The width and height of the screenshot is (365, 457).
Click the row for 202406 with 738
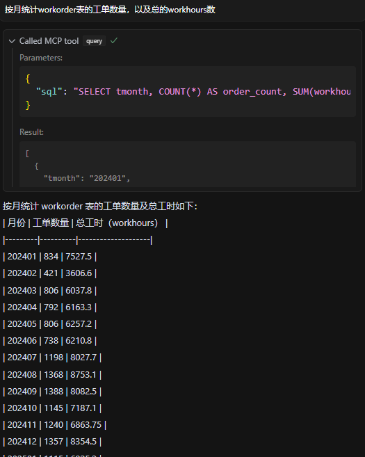[x=49, y=340]
